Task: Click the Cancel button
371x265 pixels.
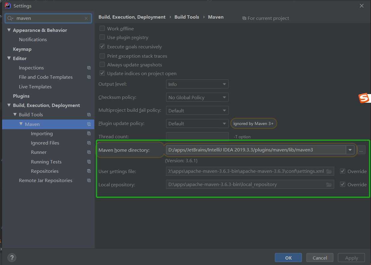Action: [x=320, y=258]
